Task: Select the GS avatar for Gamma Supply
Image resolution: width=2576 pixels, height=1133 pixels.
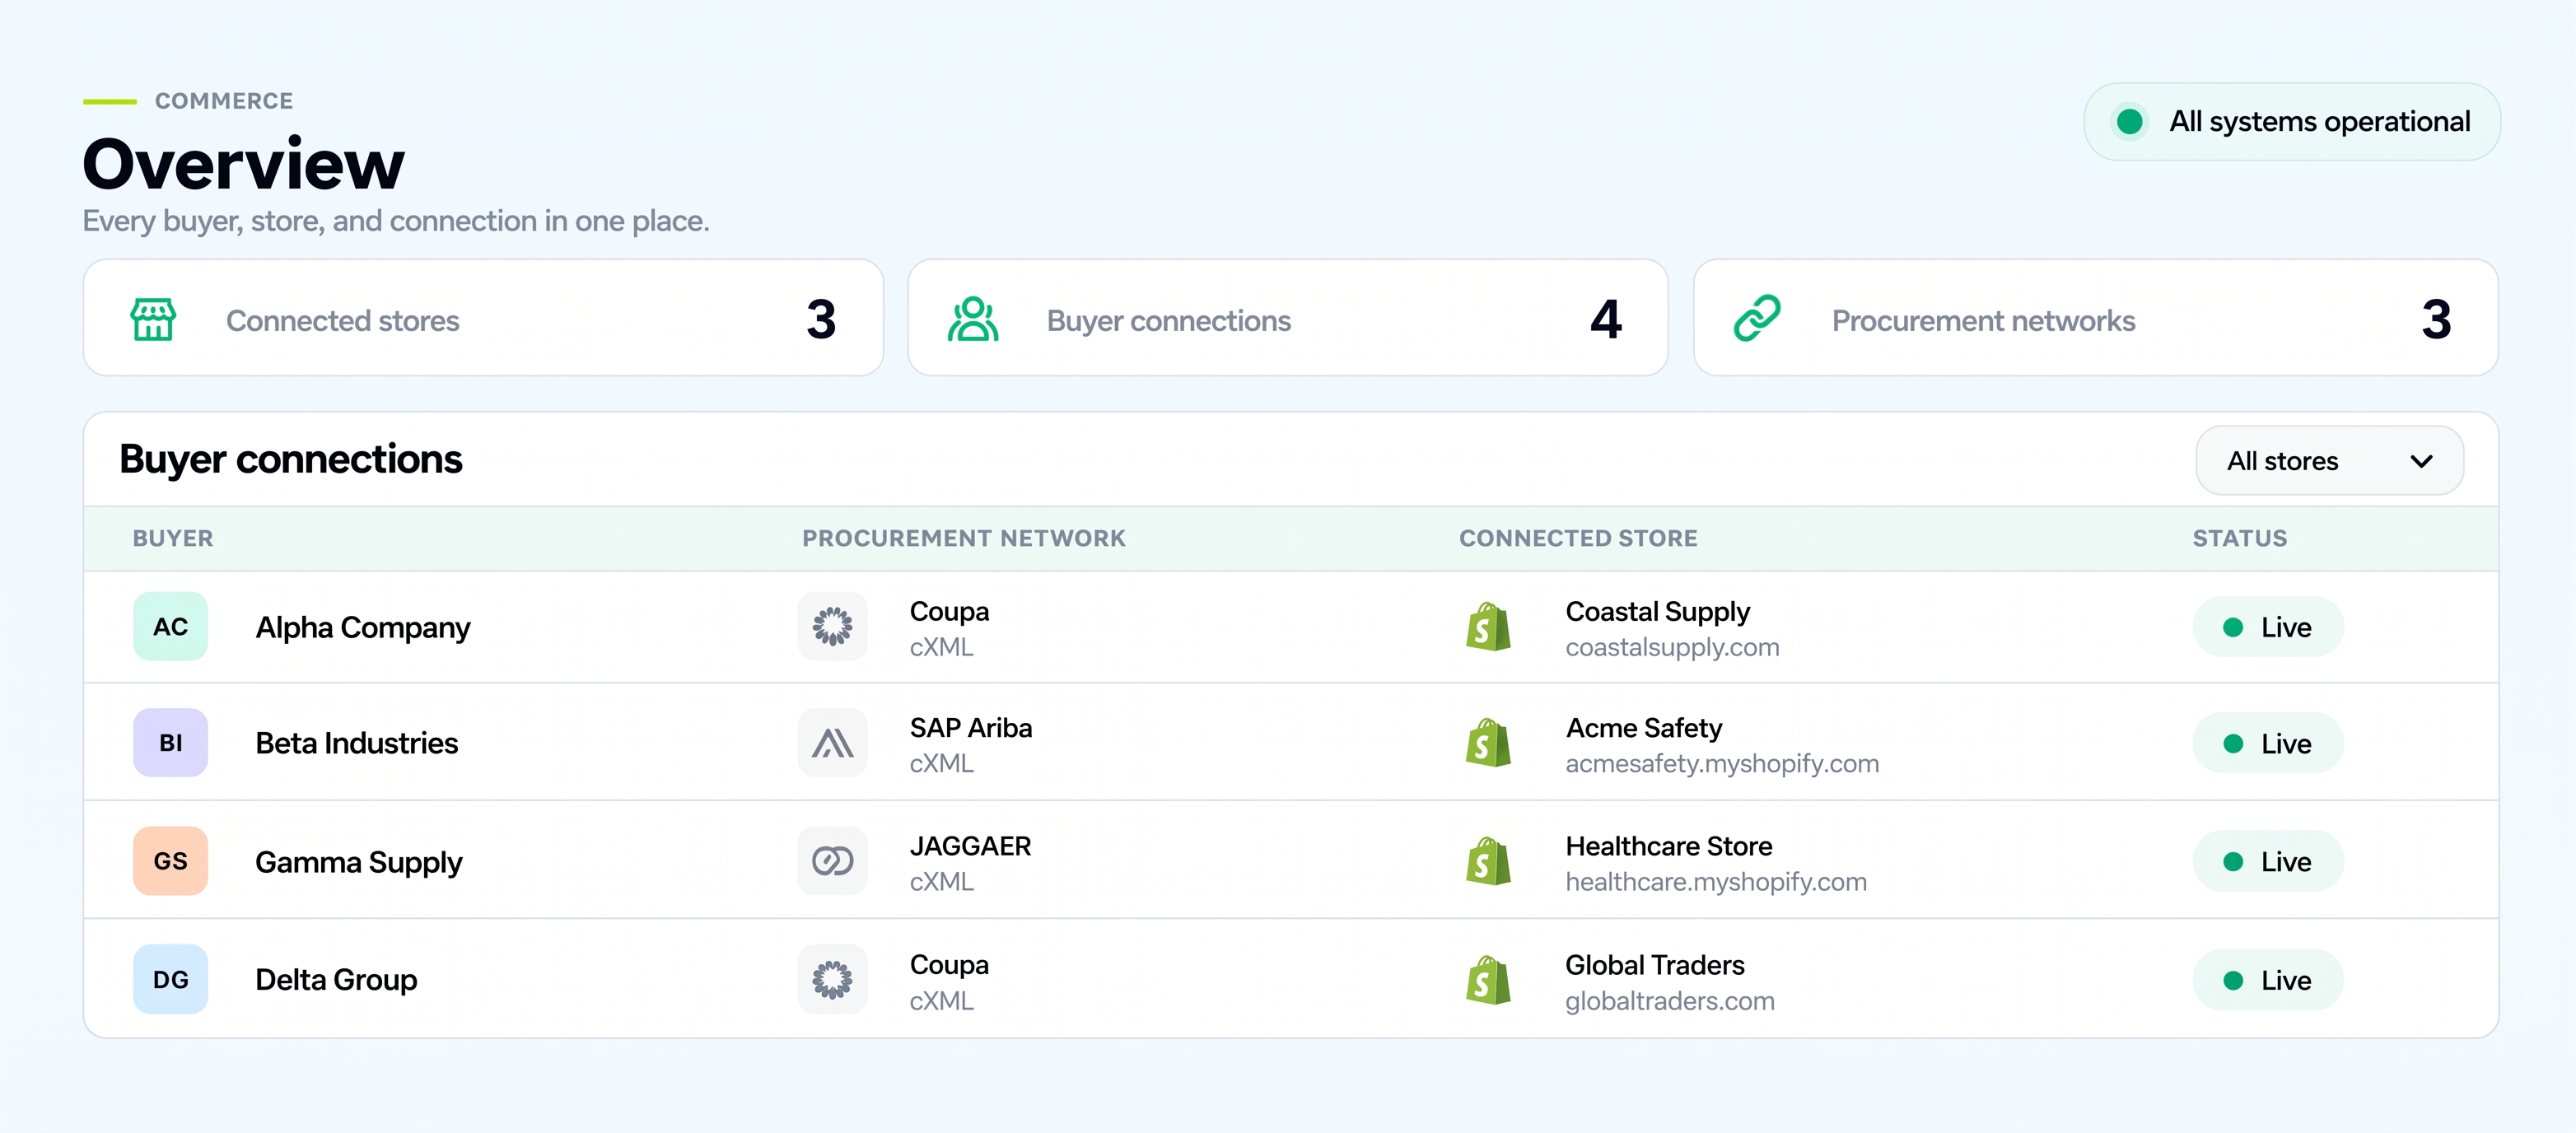Action: [170, 861]
